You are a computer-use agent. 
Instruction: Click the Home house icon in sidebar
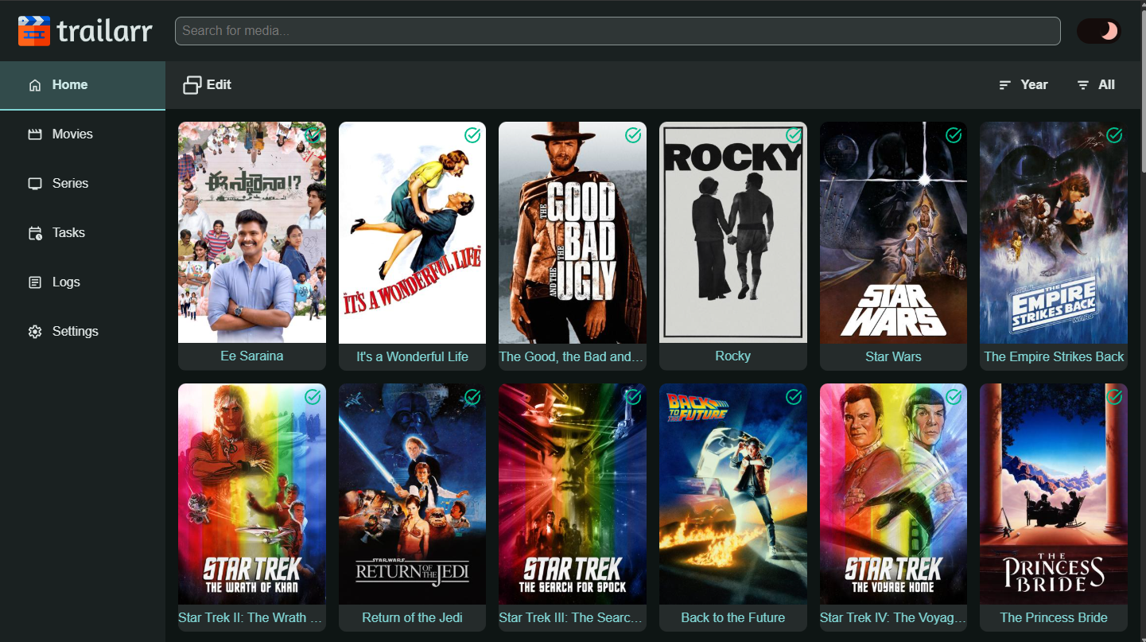[x=35, y=85]
